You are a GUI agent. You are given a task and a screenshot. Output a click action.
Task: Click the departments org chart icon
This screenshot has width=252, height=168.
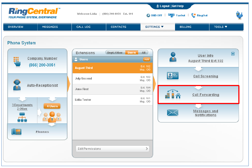[22, 117]
